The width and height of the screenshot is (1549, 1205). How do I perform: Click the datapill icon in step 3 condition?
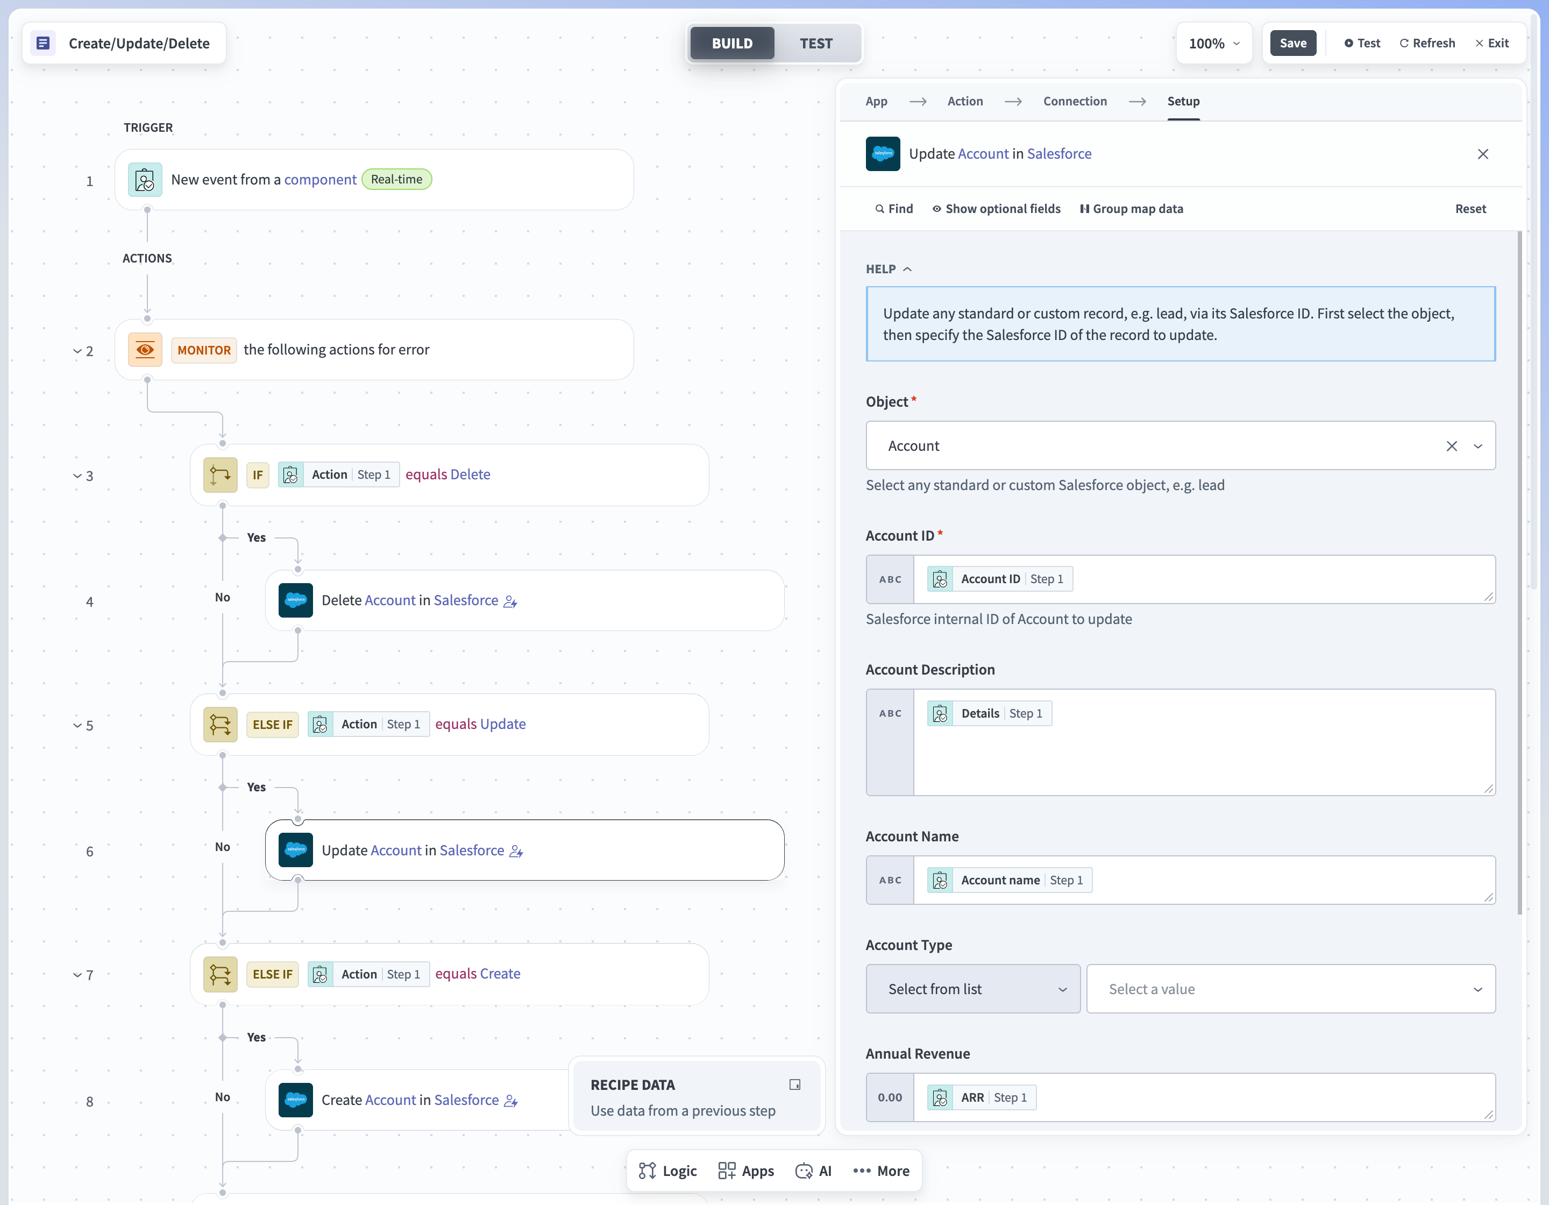point(291,474)
